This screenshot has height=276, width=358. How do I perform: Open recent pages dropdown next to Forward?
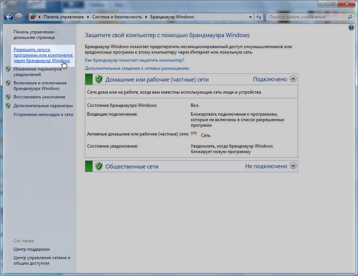[x=26, y=17]
